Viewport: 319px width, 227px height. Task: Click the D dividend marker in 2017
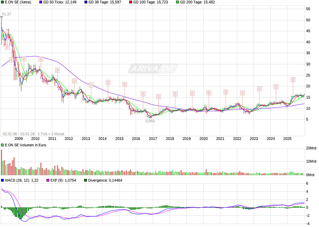click(x=159, y=97)
